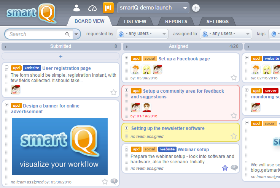Click the orange upd tag on Webinar setup

click(x=136, y=149)
